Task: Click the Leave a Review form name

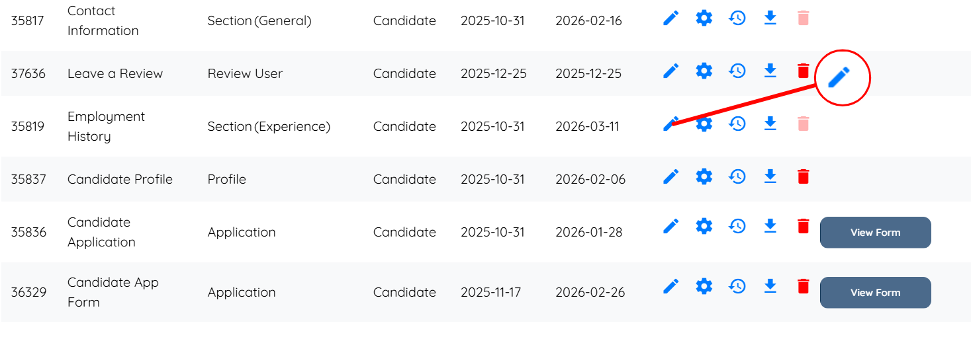Action: coord(115,73)
